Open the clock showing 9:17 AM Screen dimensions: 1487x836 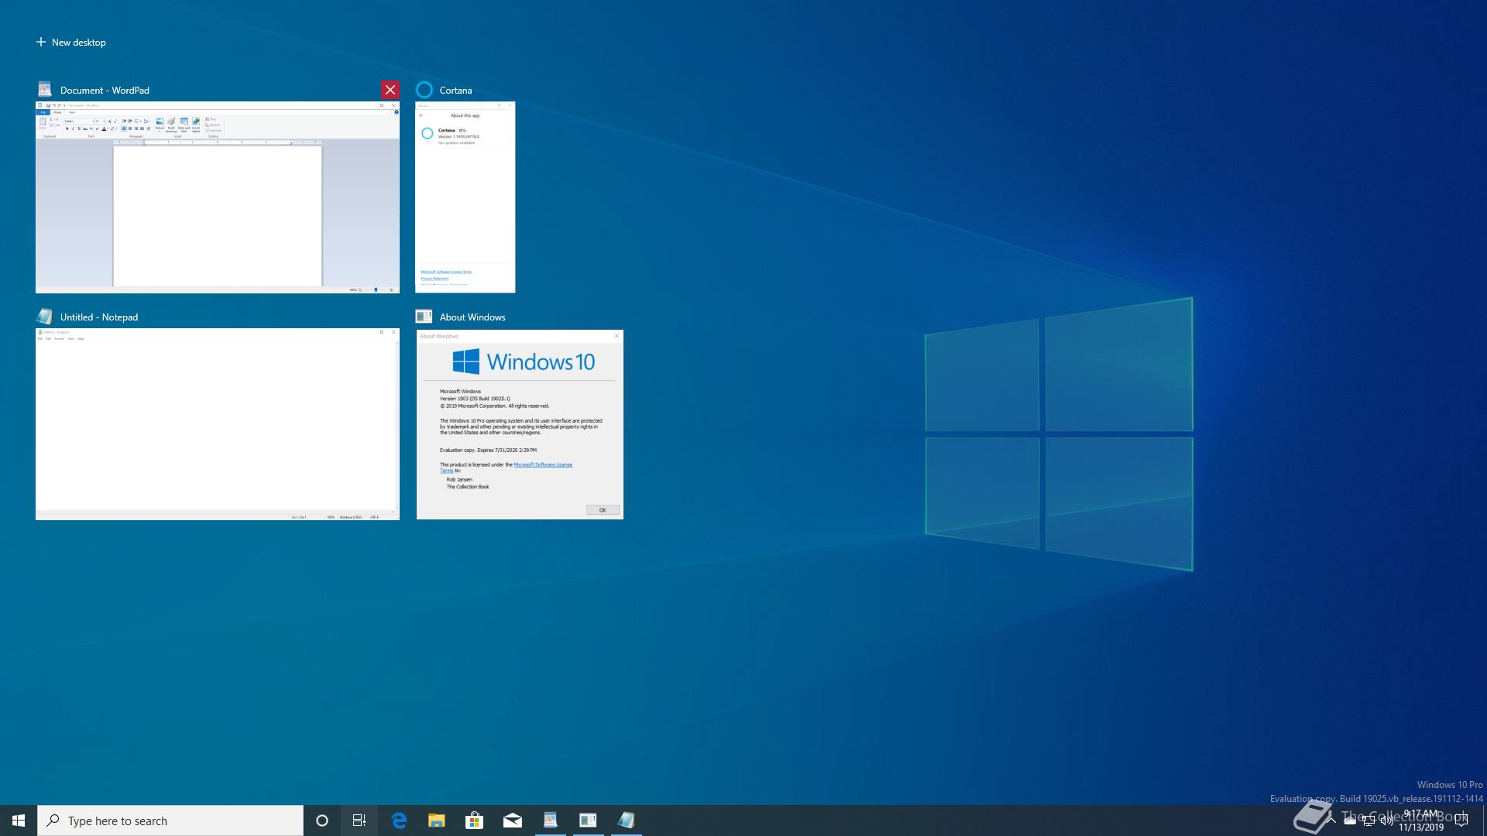[1421, 821]
